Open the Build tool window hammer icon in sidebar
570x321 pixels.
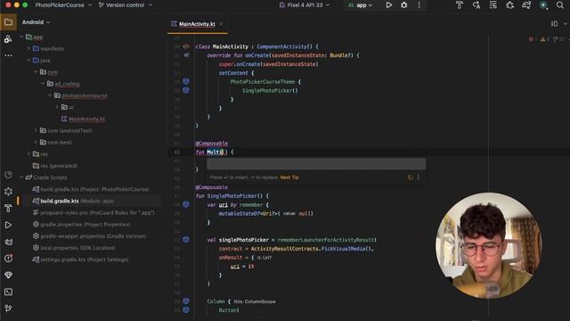8,208
